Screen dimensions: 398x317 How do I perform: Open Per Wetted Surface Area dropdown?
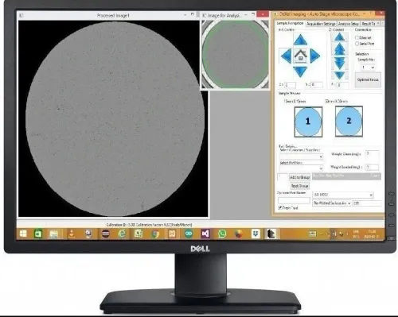click(332, 203)
